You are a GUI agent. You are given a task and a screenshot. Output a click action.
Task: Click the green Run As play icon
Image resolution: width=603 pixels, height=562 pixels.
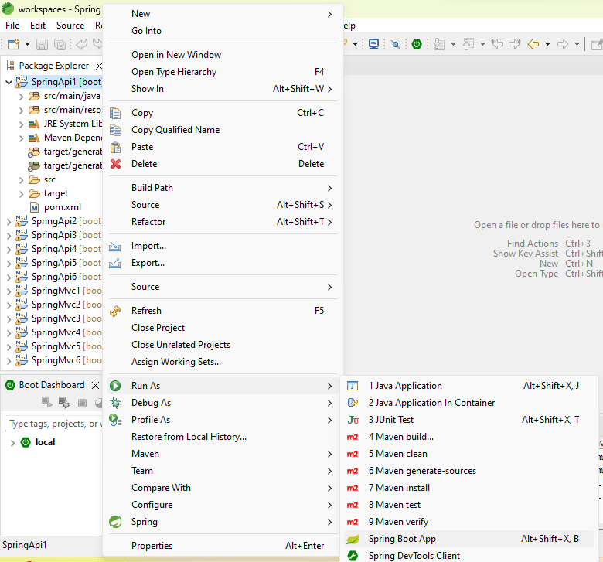[x=115, y=386]
